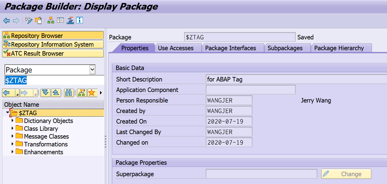Collapse the $ZTAG root tree node

(7, 112)
